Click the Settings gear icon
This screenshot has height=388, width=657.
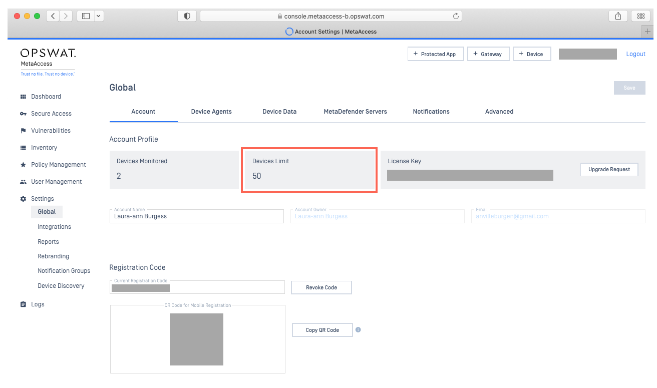point(23,199)
